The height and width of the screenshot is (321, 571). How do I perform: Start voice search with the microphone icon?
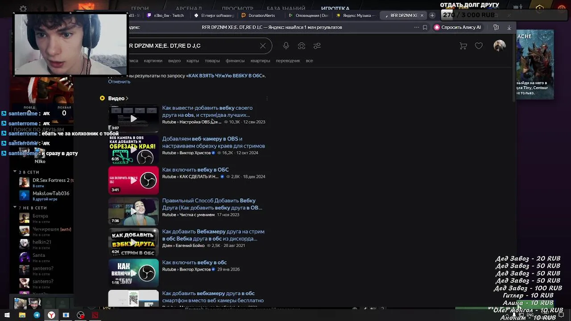[x=286, y=46]
